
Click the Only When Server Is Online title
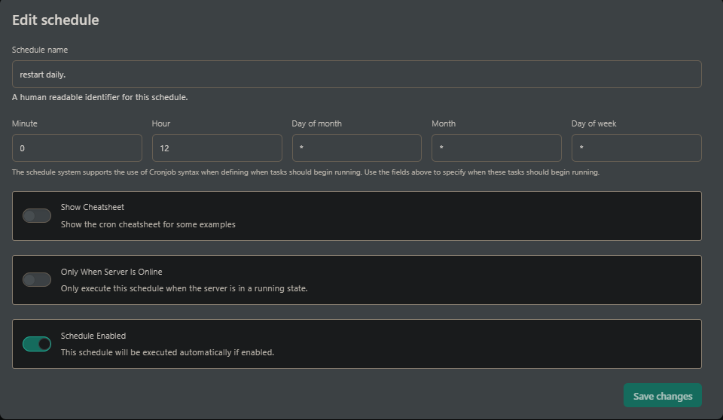[x=111, y=272]
